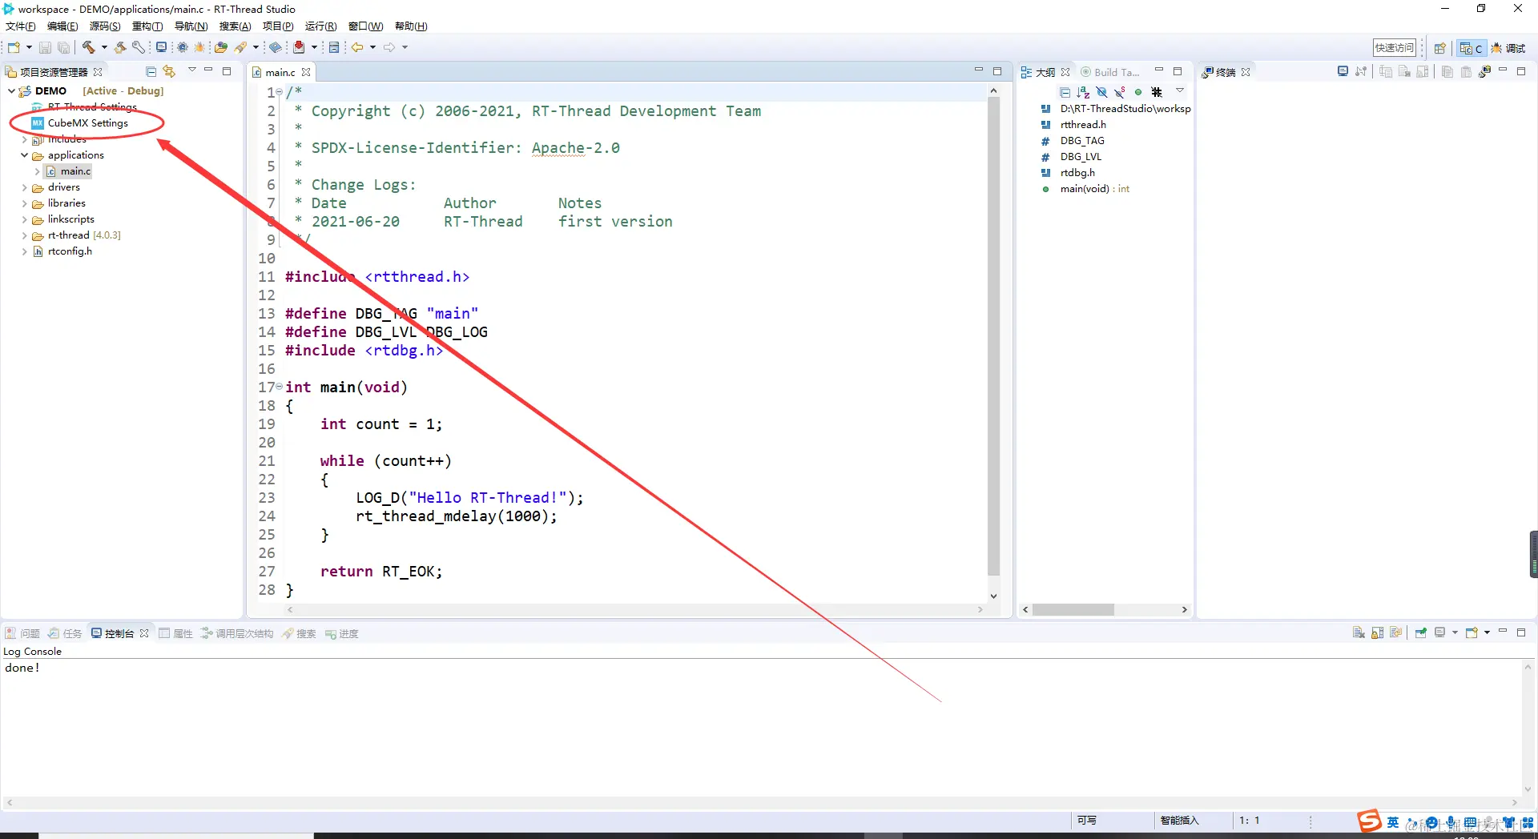The height and width of the screenshot is (839, 1538).
Task: Open the 编辑(E) menu
Action: (62, 26)
